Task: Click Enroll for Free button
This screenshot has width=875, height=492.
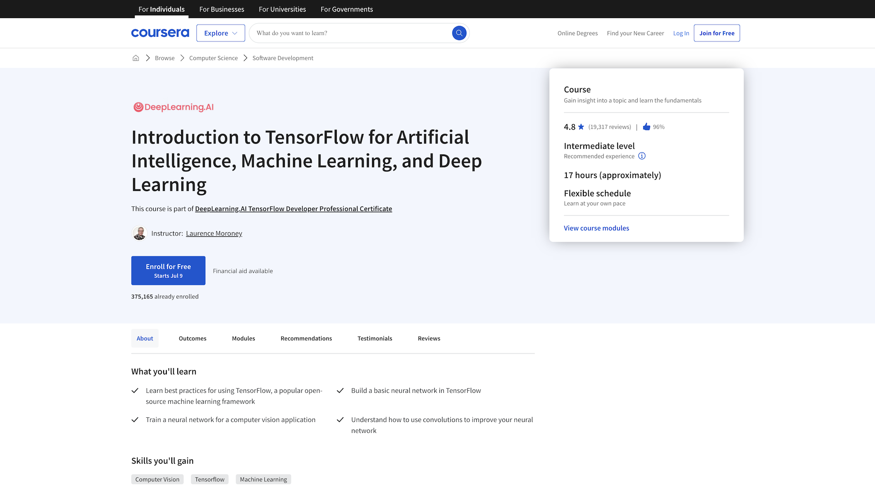Action: pyautogui.click(x=168, y=271)
